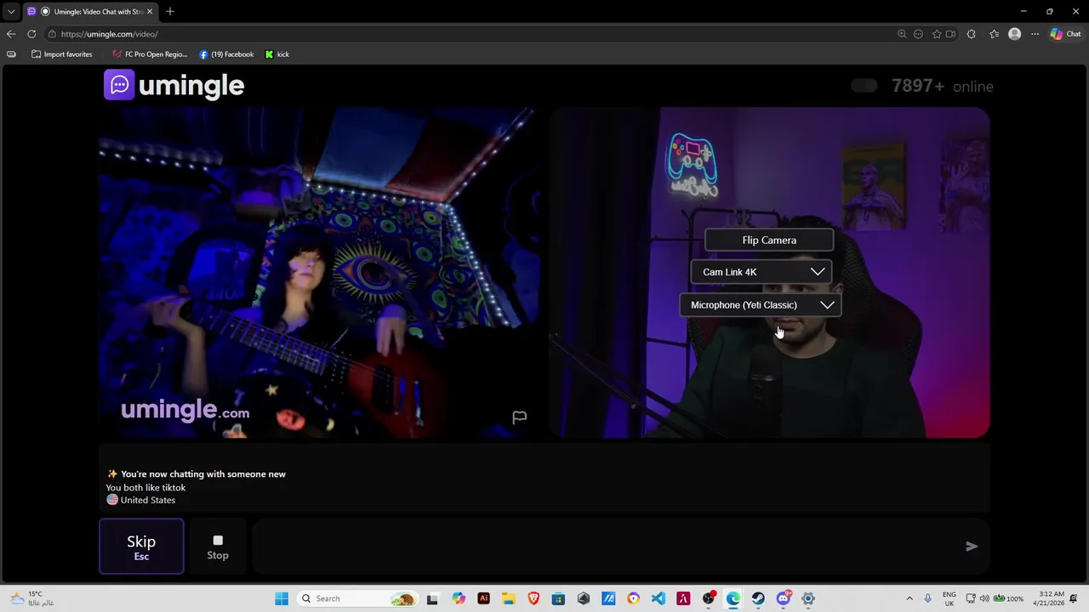
Task: Open Copilot from the taskbar
Action: [x=459, y=598]
